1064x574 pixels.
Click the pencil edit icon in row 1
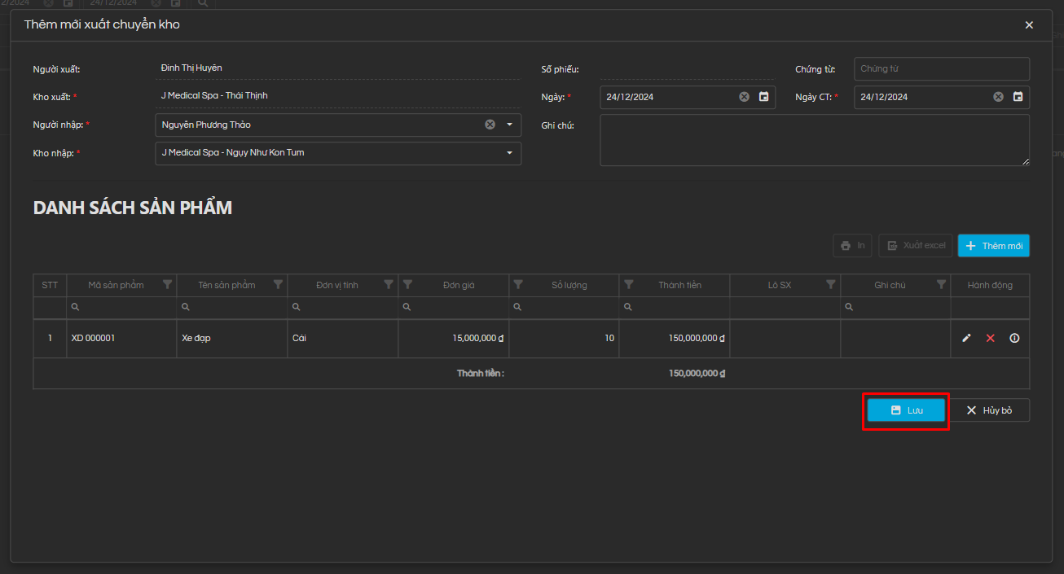pyautogui.click(x=966, y=338)
